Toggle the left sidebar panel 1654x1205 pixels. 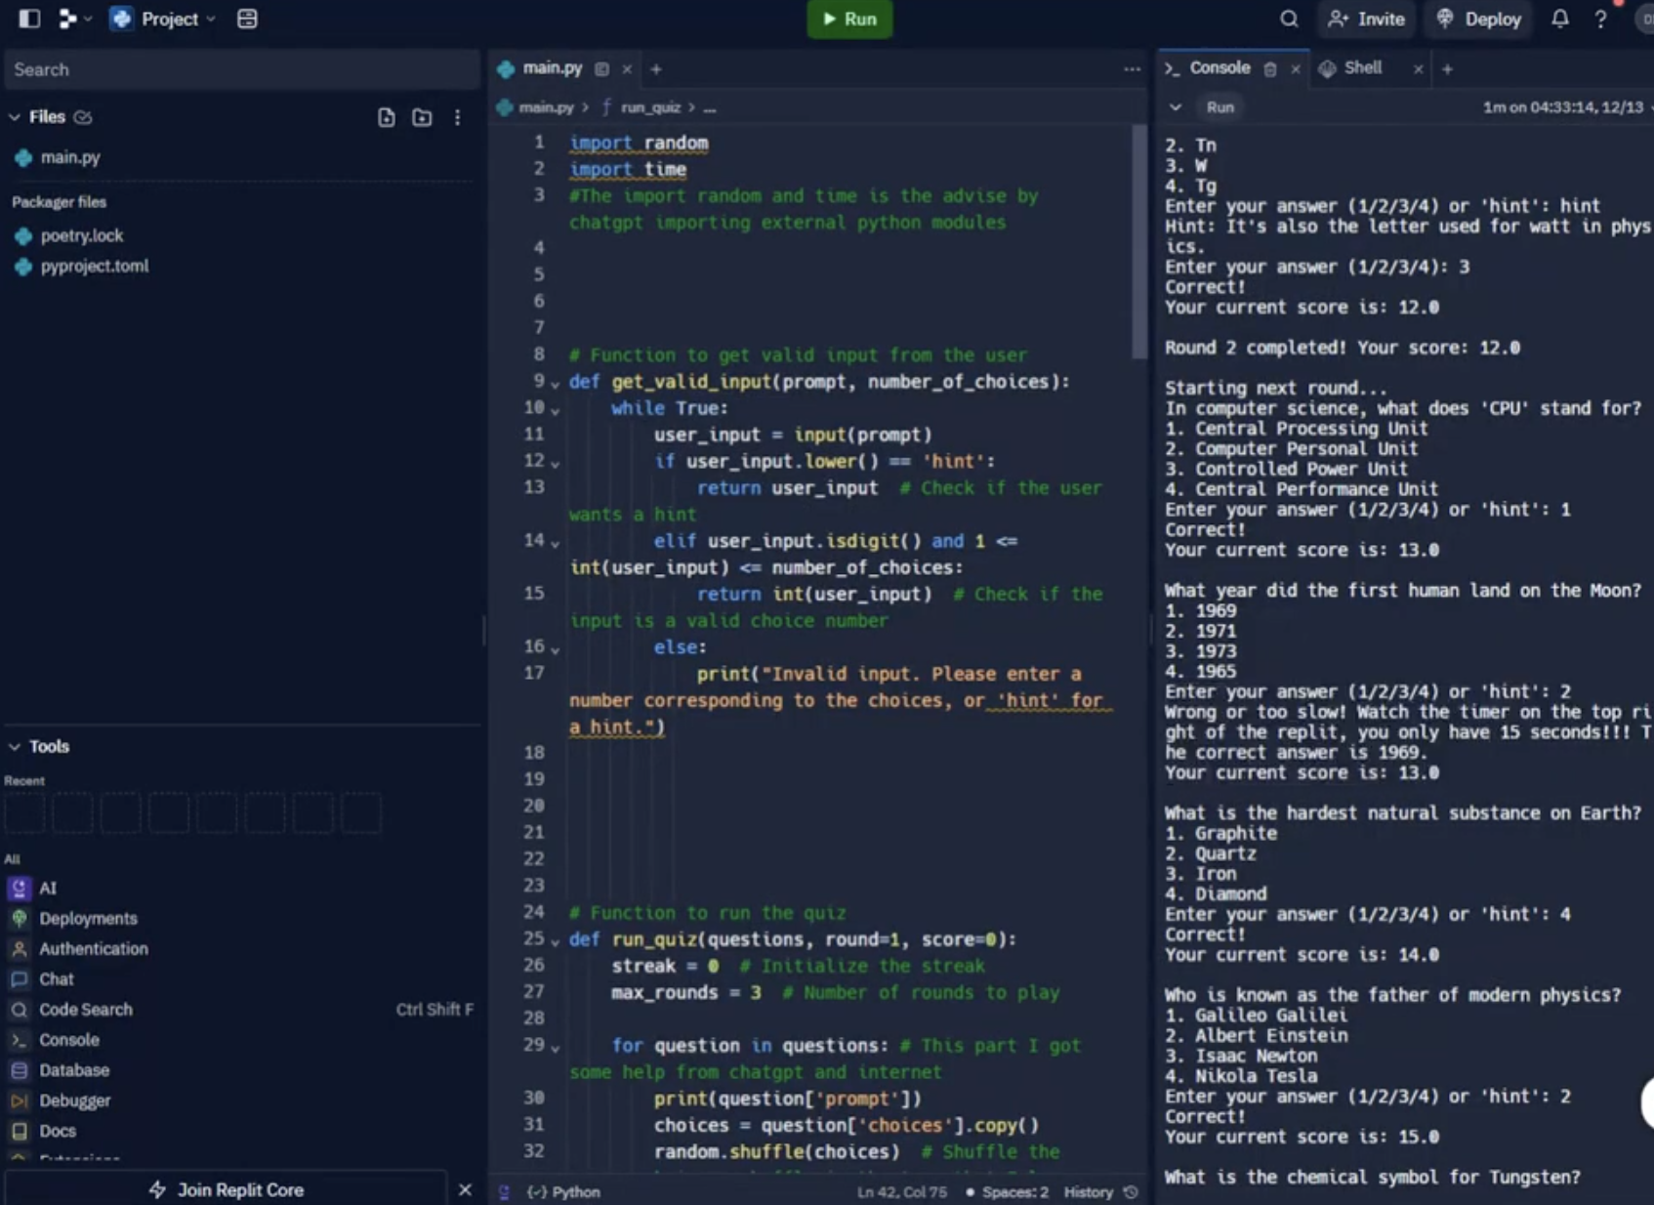pos(28,19)
